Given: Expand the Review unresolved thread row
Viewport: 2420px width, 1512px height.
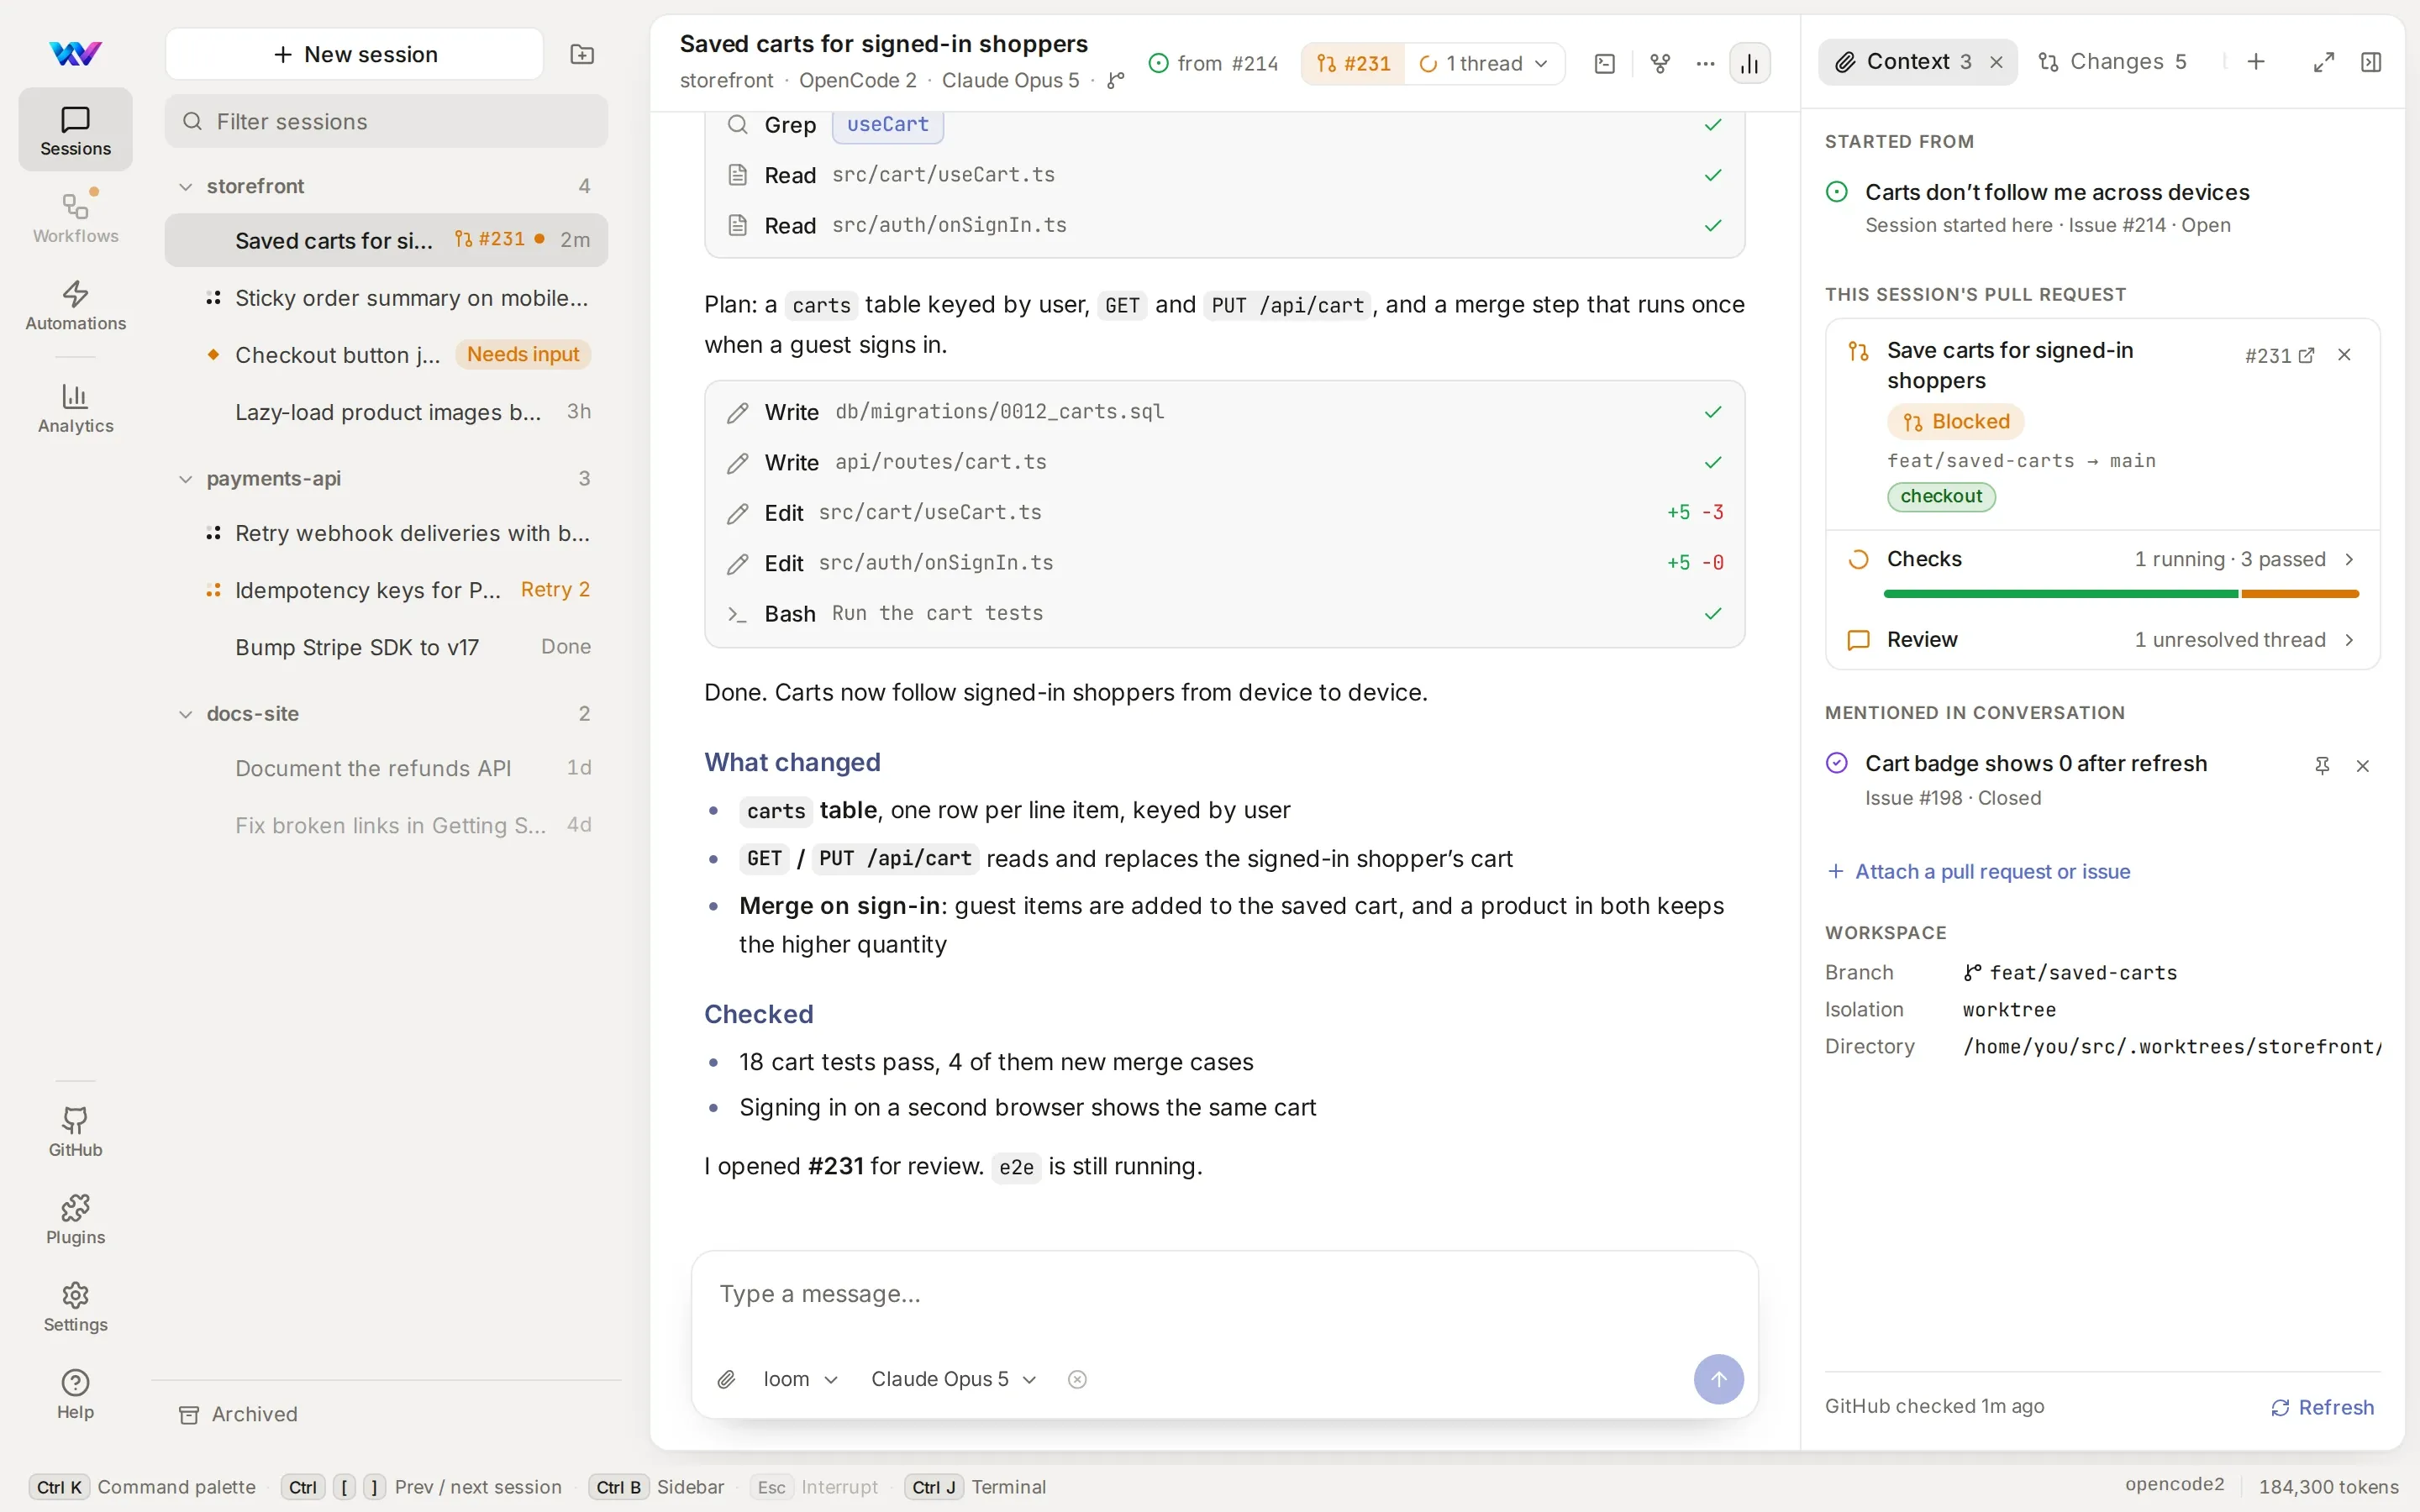Looking at the screenshot, I should click(2102, 640).
